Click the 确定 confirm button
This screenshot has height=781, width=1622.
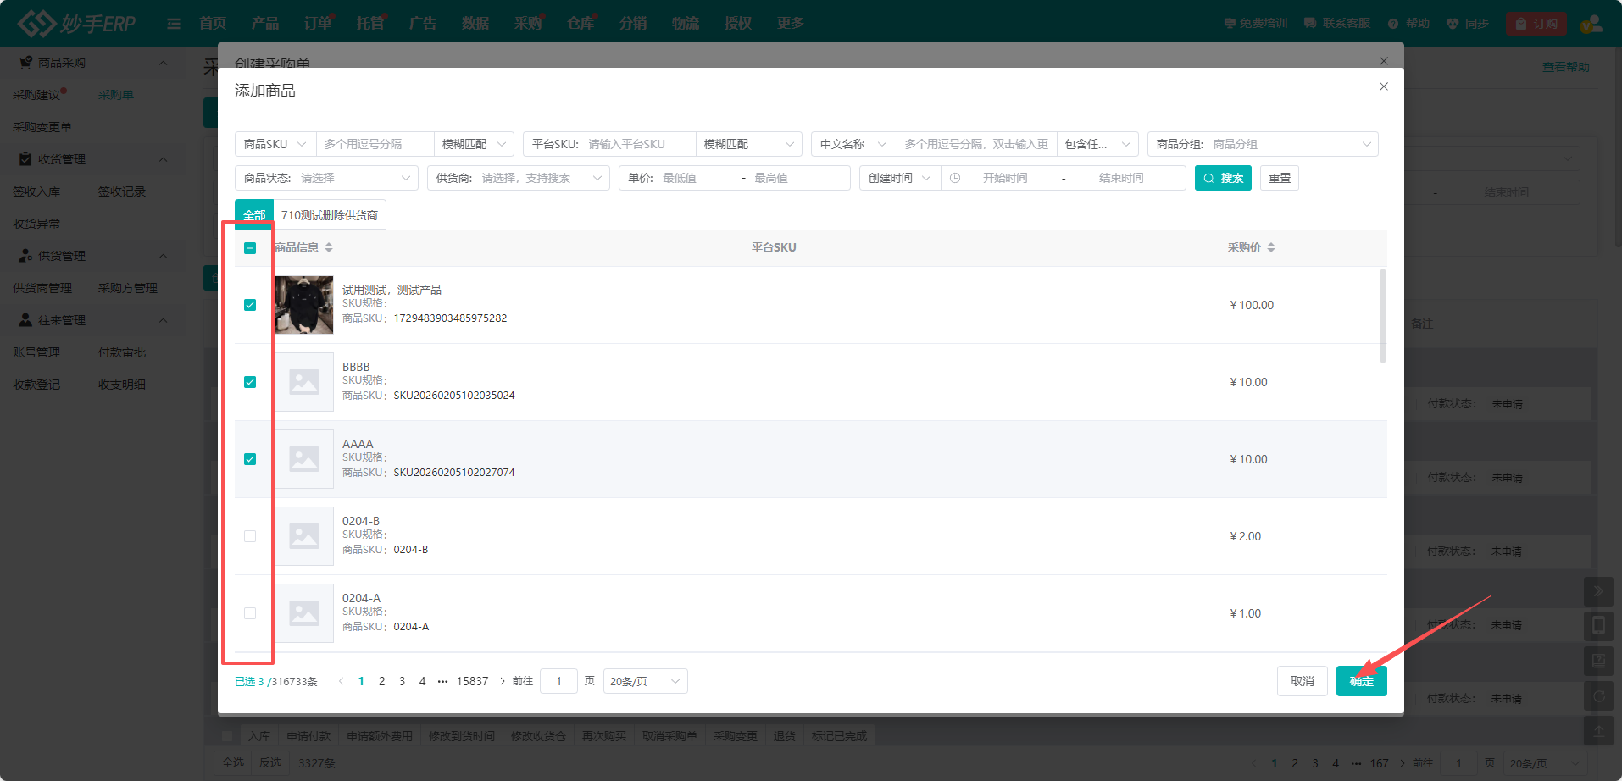(1361, 681)
